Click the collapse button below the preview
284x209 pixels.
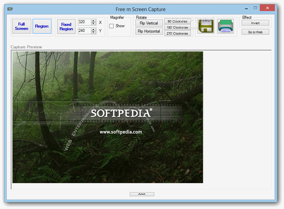(x=142, y=194)
